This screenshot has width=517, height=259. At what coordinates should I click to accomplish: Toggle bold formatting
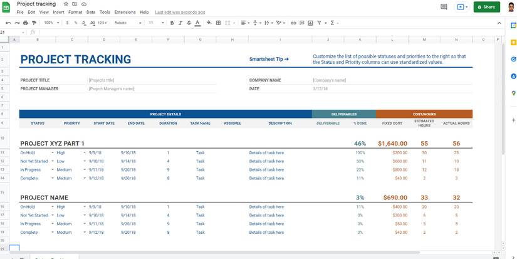(x=172, y=23)
